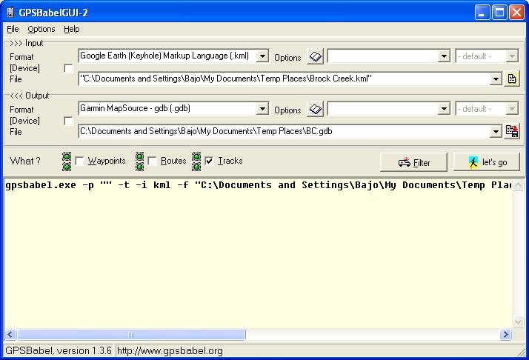Browse for output save file icon

click(512, 131)
